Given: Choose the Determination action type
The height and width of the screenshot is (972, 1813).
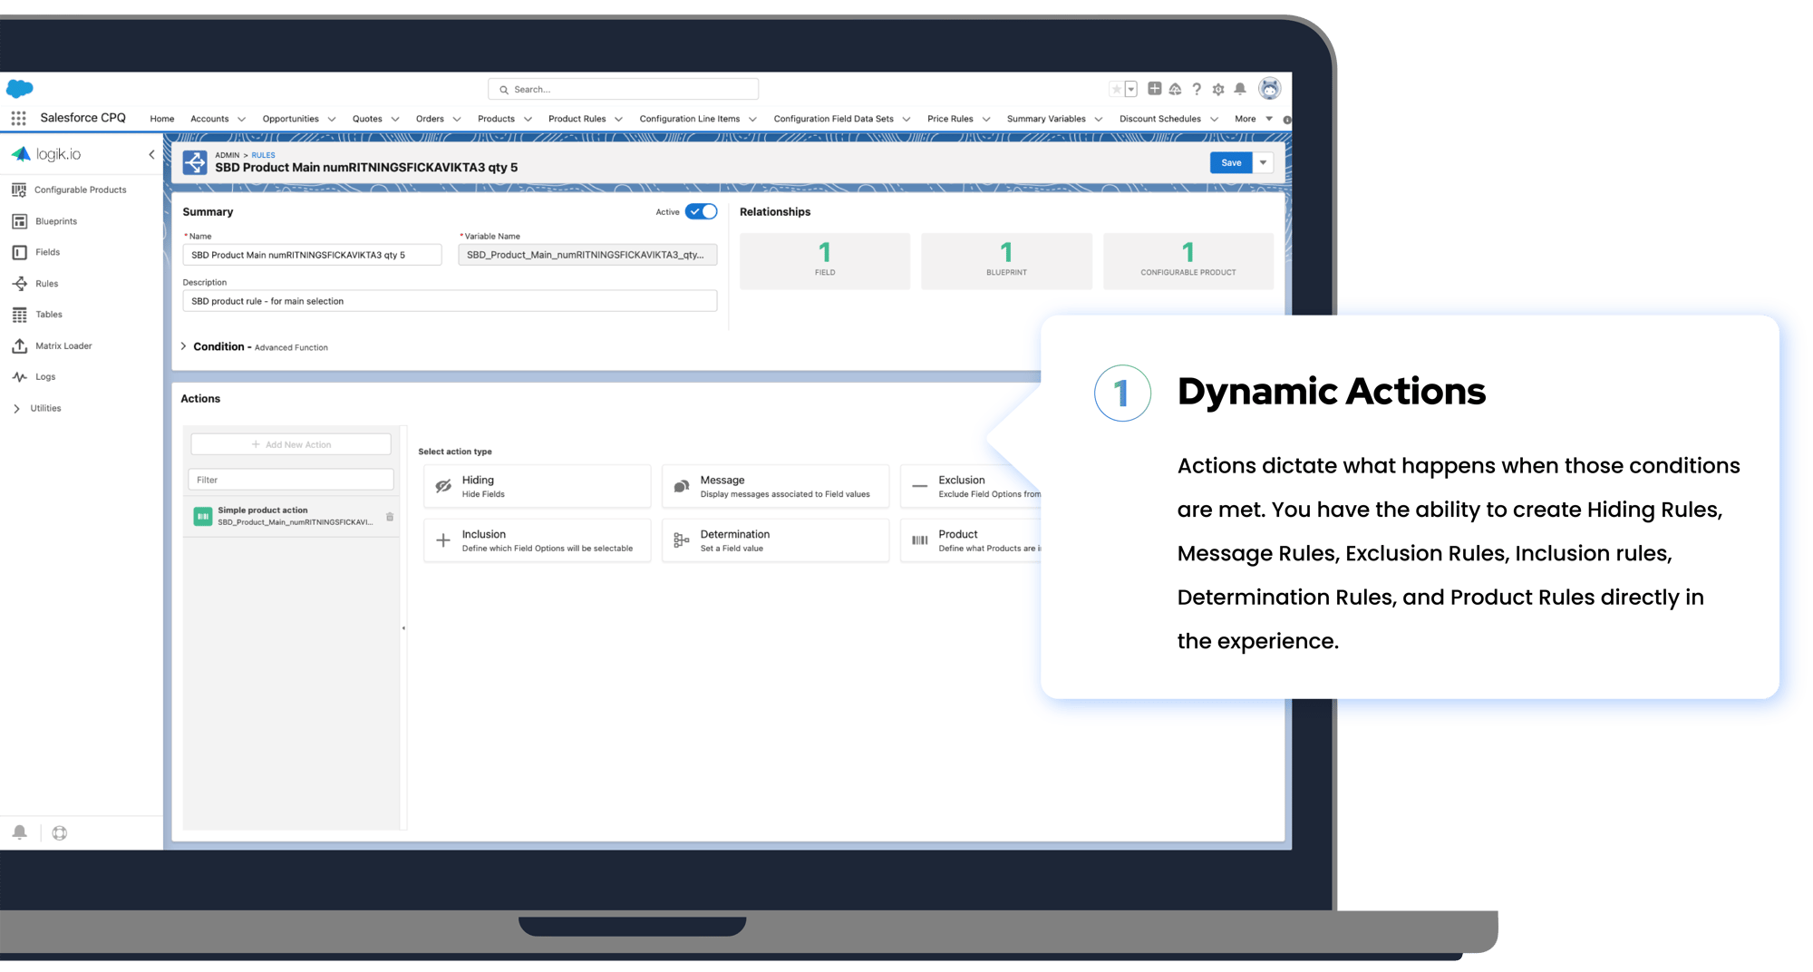Looking at the screenshot, I should (x=775, y=541).
